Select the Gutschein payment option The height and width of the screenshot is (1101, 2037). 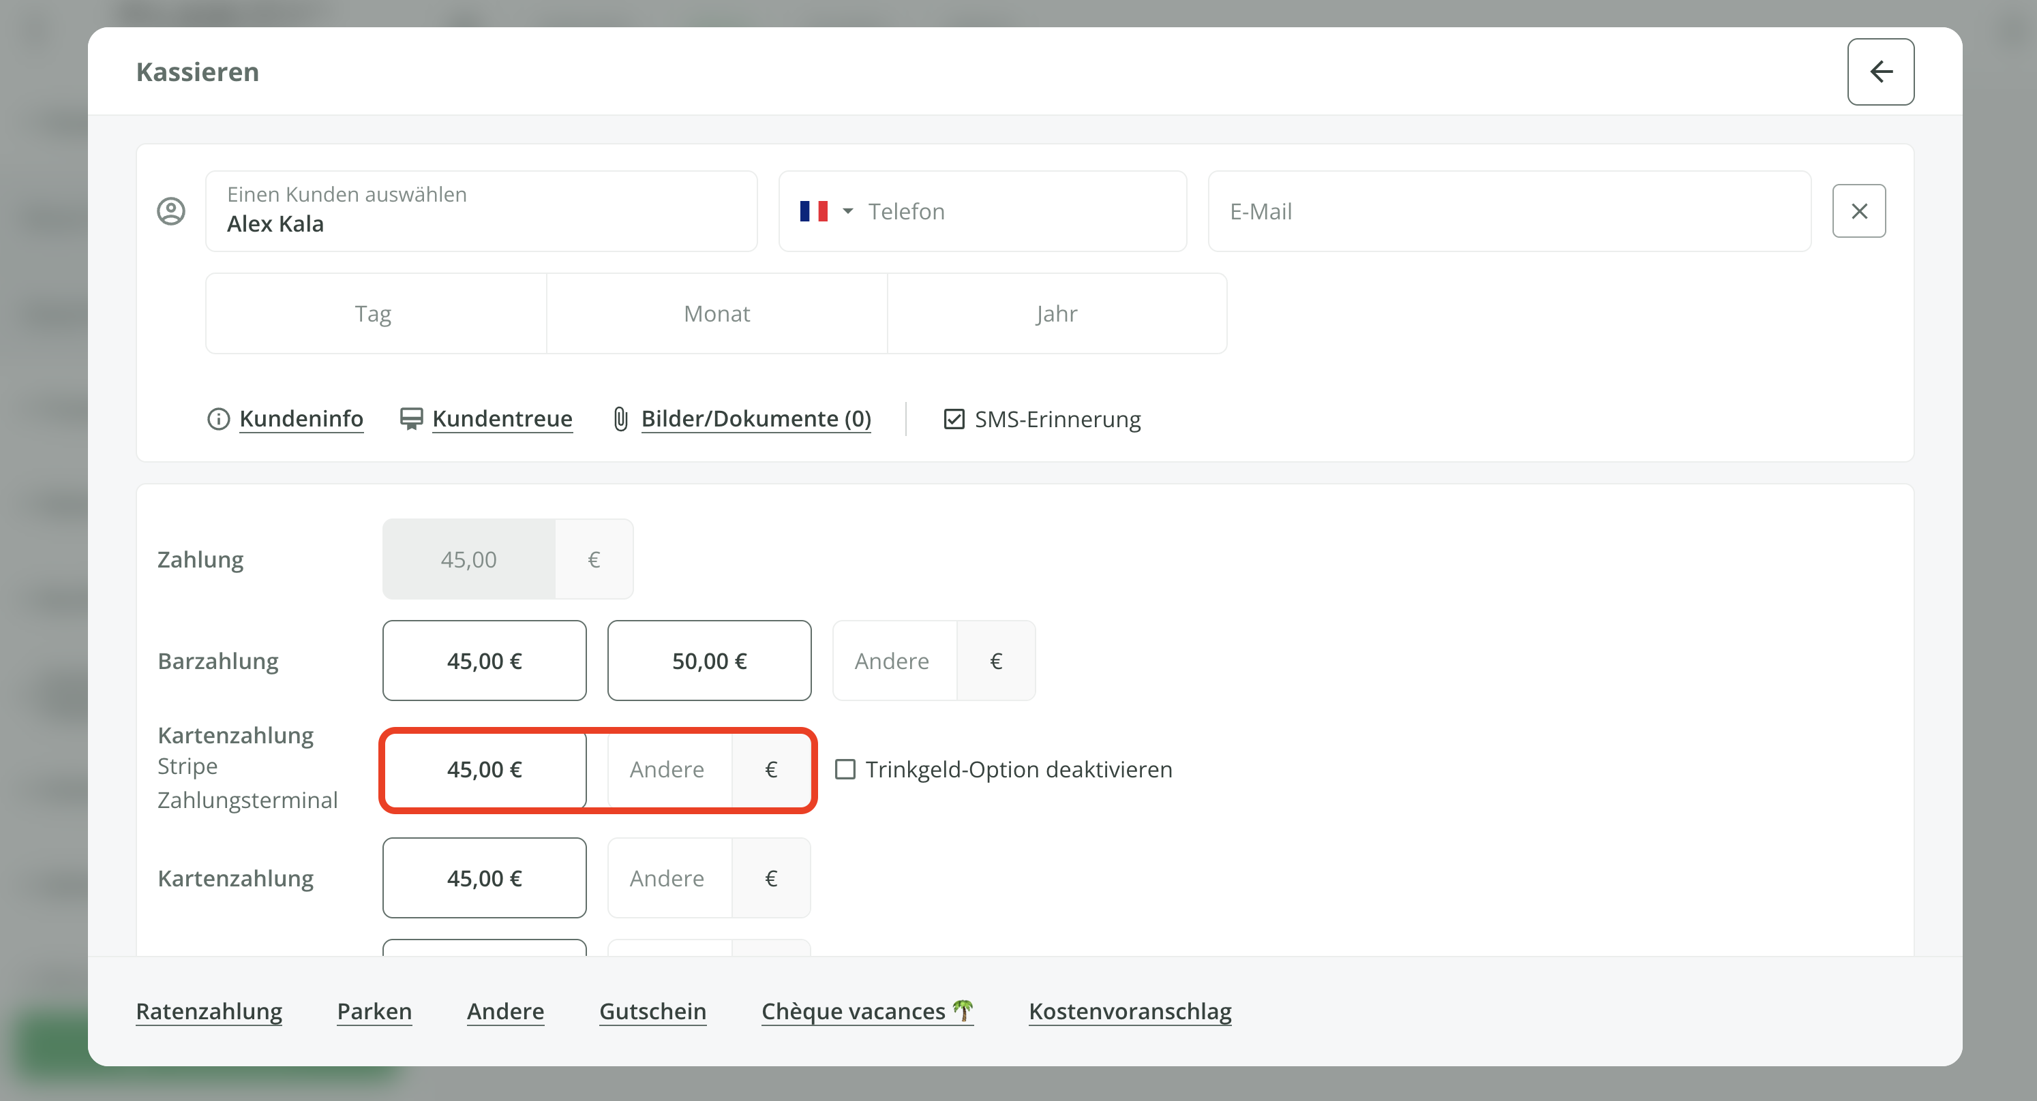pos(652,1011)
